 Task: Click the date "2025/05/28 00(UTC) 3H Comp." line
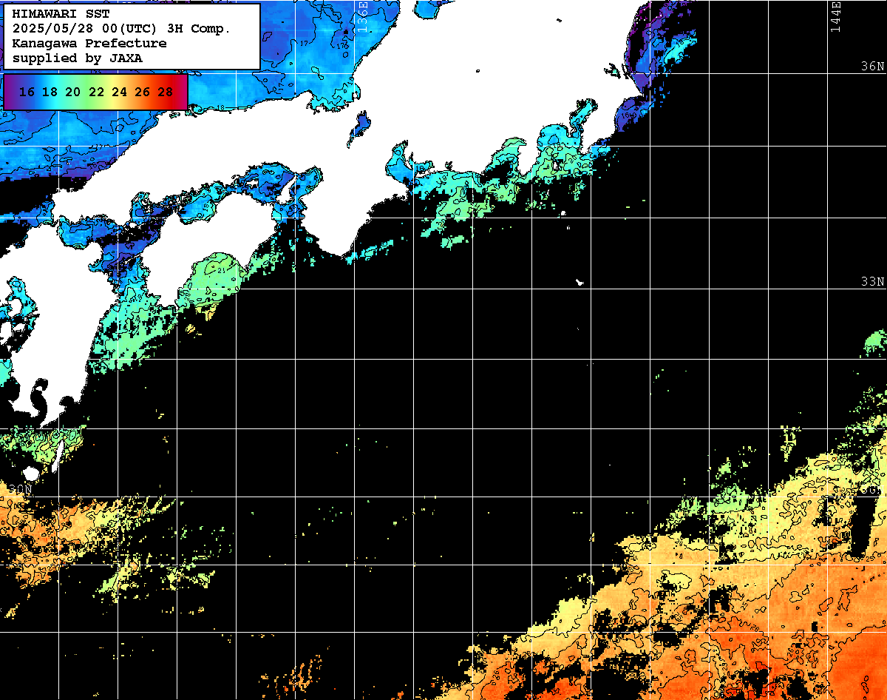122,28
